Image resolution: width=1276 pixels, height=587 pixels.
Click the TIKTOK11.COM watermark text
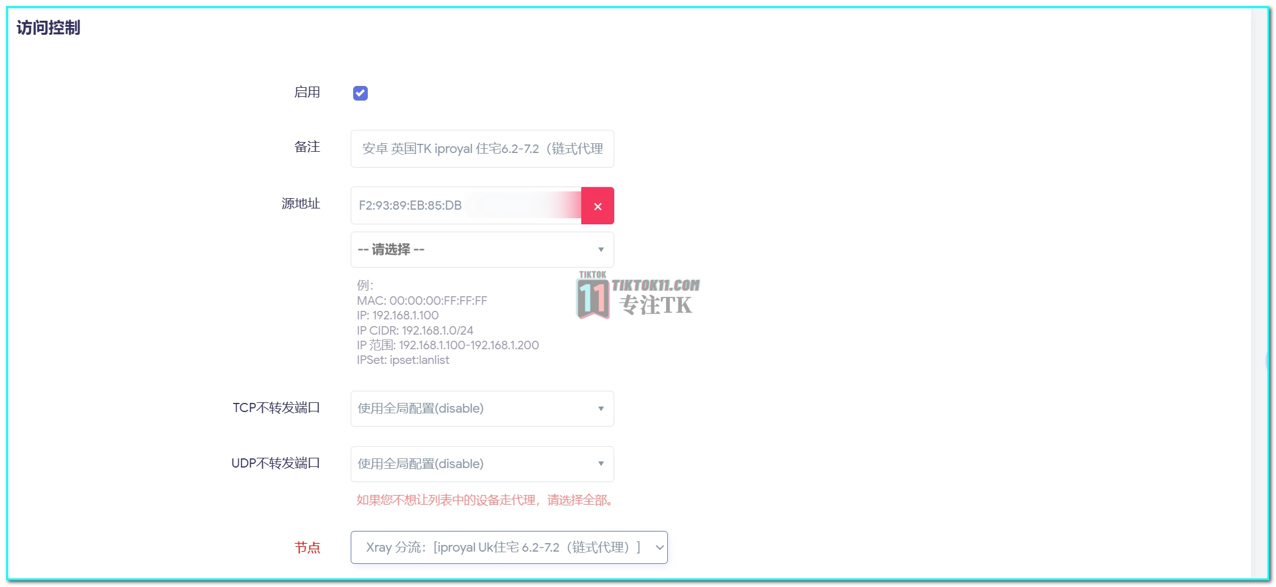pos(656,285)
